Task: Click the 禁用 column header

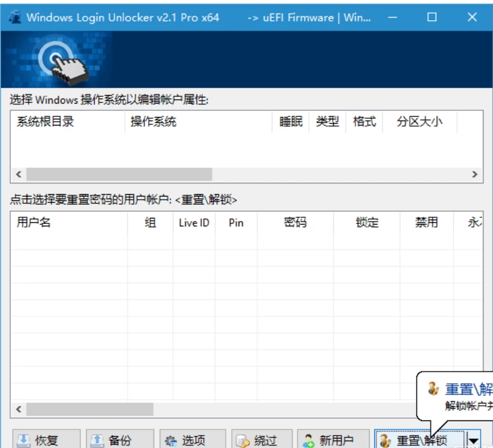Action: point(427,222)
